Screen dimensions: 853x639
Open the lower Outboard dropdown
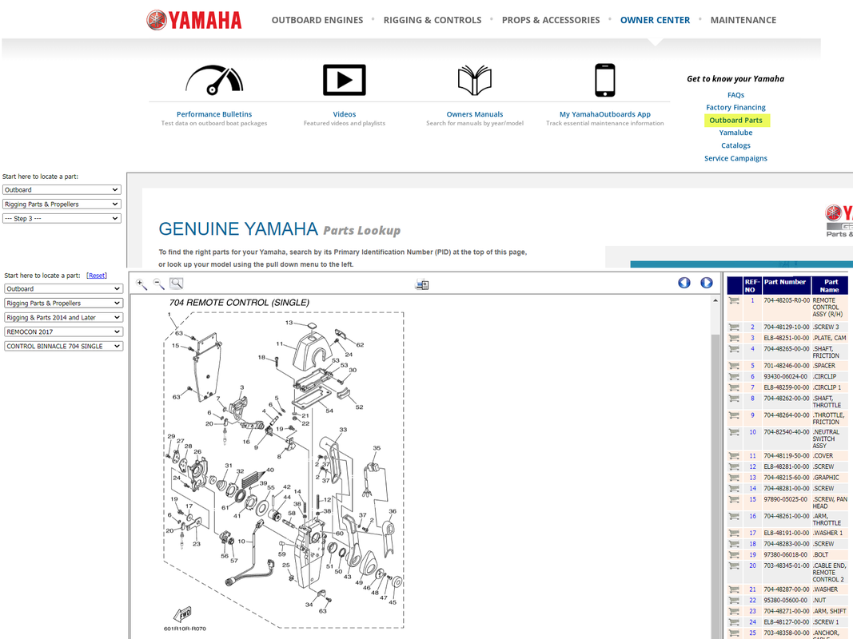click(64, 288)
